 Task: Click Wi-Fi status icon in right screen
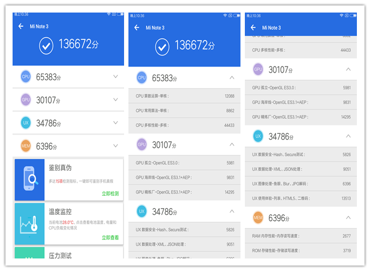tap(342, 15)
